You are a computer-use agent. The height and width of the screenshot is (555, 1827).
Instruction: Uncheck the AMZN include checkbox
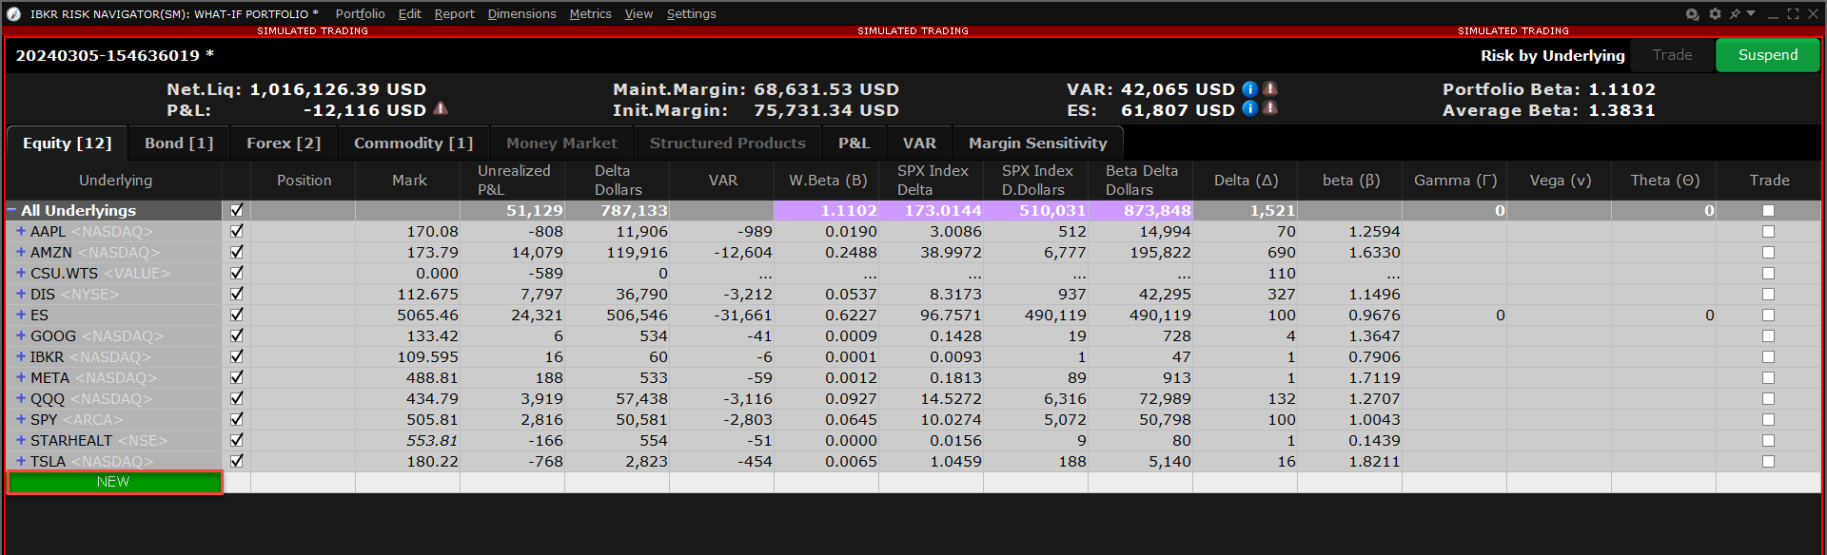237,252
